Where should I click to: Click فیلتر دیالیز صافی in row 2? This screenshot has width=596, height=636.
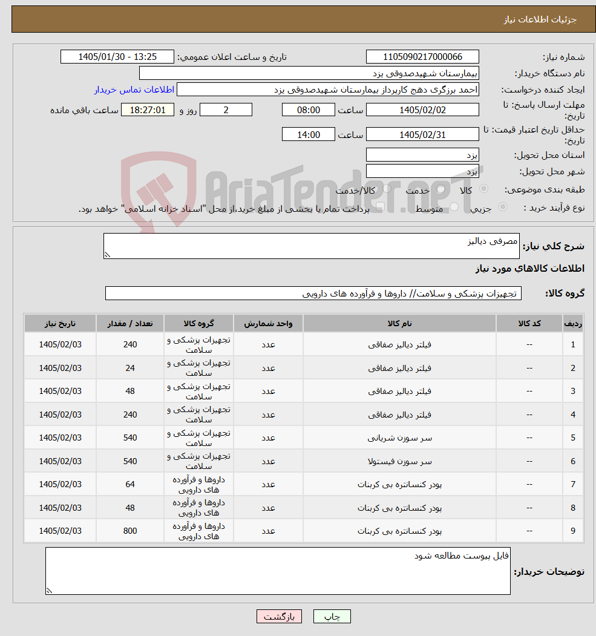(x=399, y=369)
